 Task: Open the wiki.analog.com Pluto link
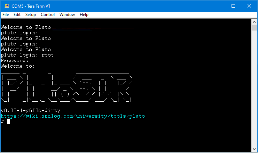[73, 116]
